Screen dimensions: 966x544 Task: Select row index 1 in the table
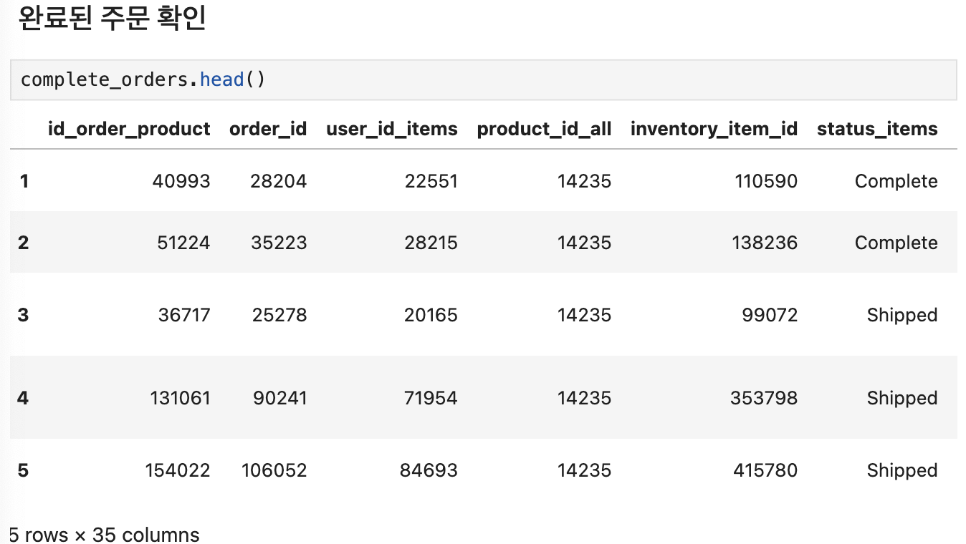click(x=24, y=181)
